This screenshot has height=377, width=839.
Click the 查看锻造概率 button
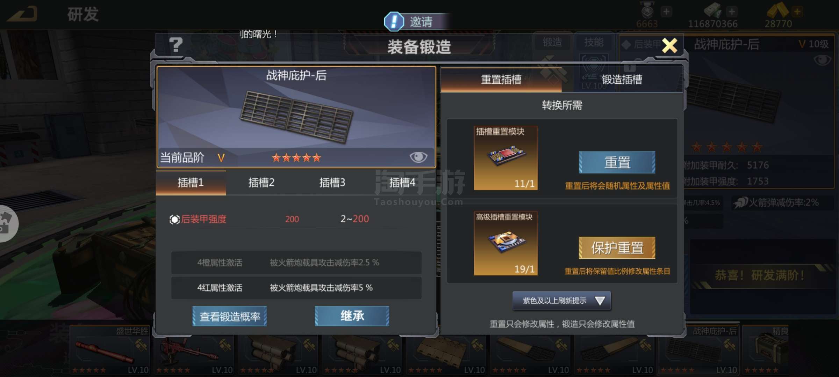point(230,316)
